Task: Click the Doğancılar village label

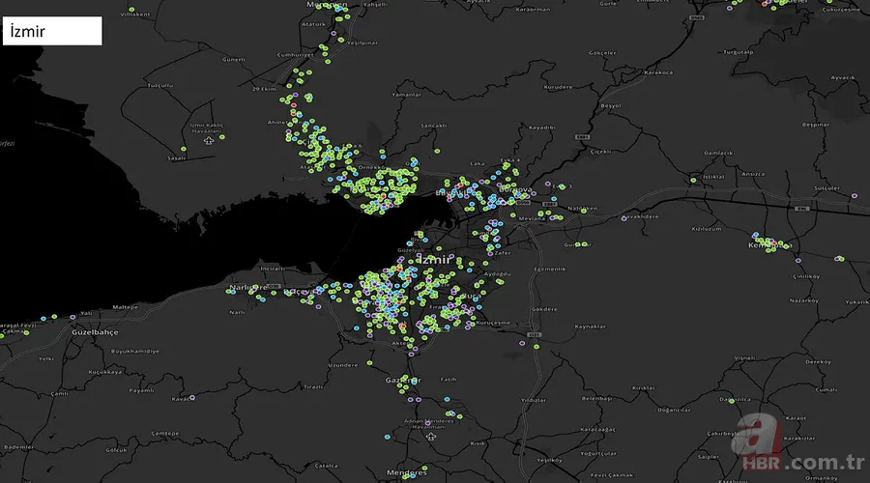Action: (674, 410)
